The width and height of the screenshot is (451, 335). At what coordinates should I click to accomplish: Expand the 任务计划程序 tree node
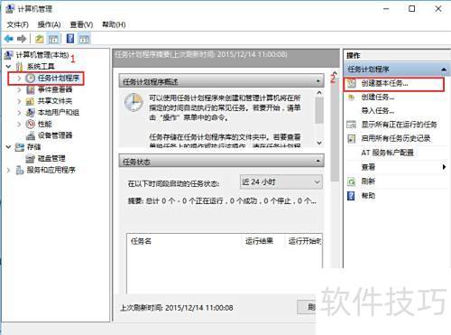pyautogui.click(x=19, y=78)
